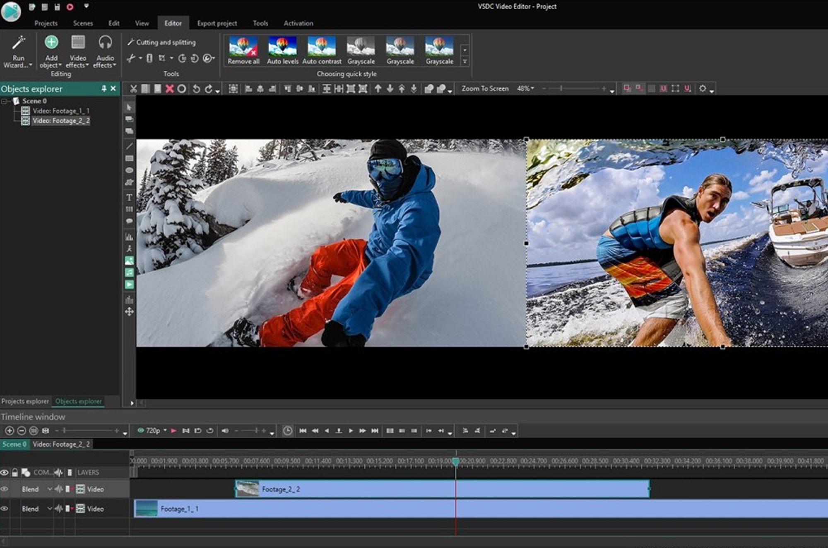828x548 pixels.
Task: Open the Export project tab
Action: (217, 23)
